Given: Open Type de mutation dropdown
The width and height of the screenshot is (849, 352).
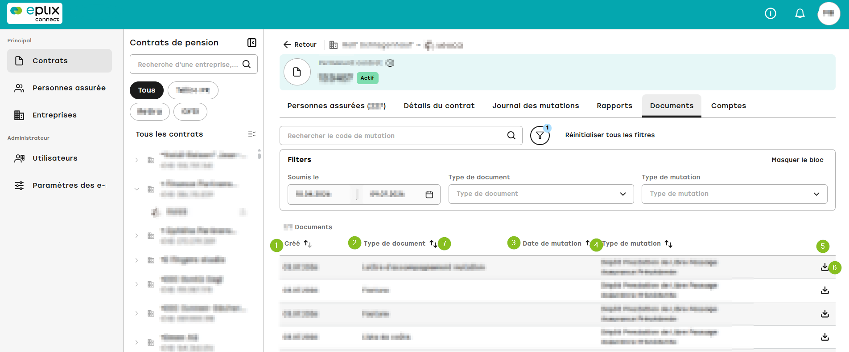Looking at the screenshot, I should tap(734, 194).
